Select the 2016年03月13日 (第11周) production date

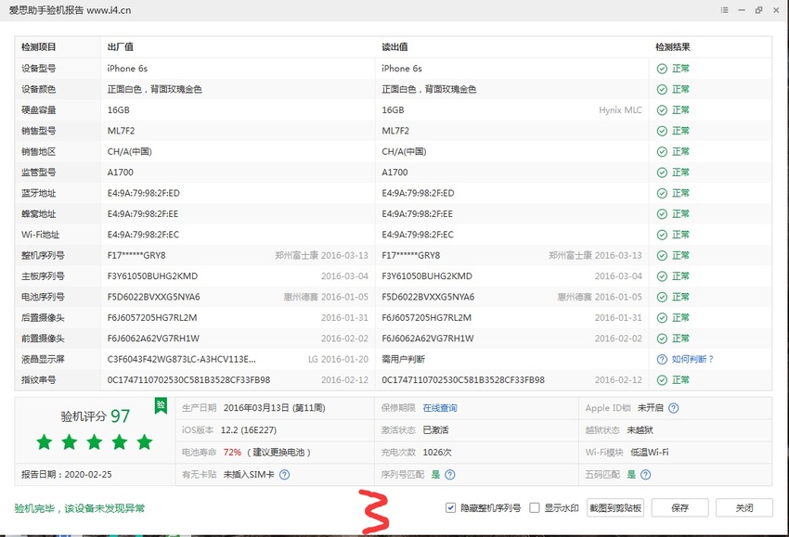pos(274,408)
